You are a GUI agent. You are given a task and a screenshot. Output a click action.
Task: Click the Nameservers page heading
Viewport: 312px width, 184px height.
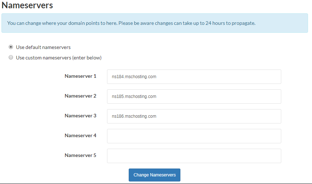pyautogui.click(x=27, y=5)
